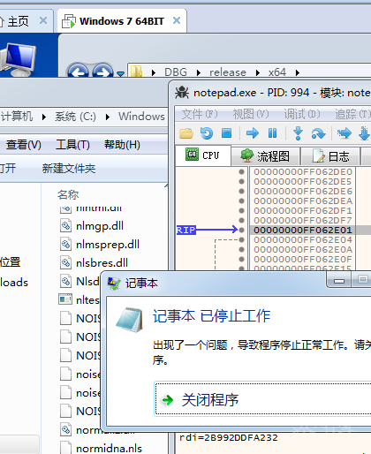Select address 00000000FF062E0A in disassembly
The height and width of the screenshot is (454, 371).
tap(303, 249)
